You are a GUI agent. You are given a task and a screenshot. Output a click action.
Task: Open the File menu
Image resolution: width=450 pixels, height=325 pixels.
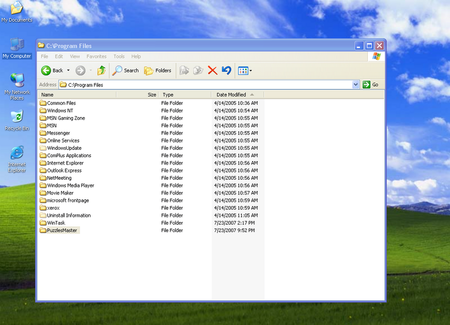coord(44,56)
